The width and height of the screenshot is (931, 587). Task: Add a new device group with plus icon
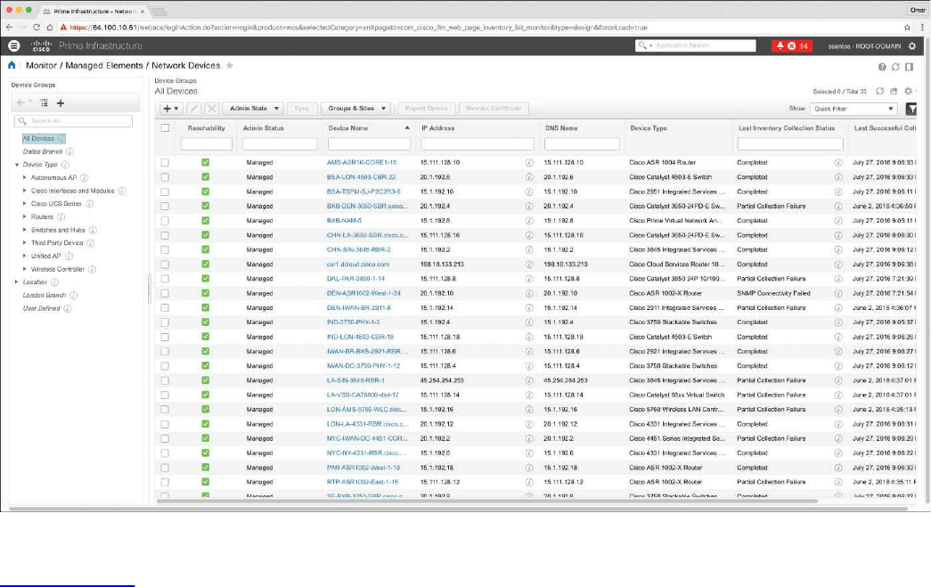coord(60,102)
